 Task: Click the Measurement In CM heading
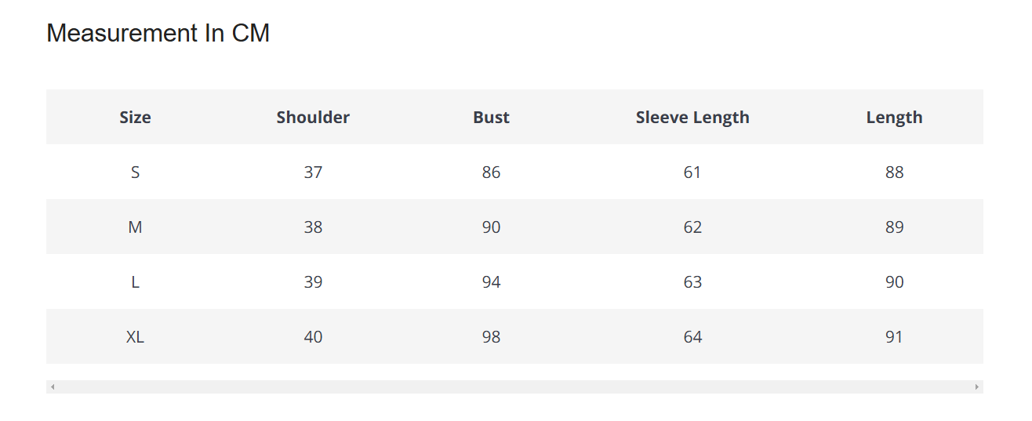pyautogui.click(x=158, y=33)
